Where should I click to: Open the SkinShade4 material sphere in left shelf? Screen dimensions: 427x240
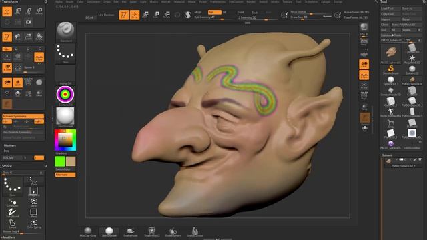pos(65,117)
